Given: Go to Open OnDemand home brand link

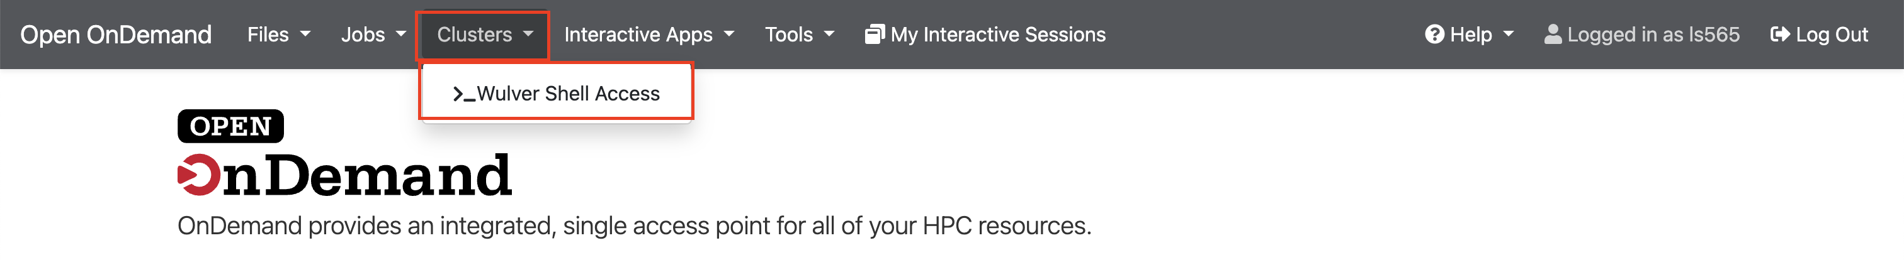Looking at the screenshot, I should (116, 35).
